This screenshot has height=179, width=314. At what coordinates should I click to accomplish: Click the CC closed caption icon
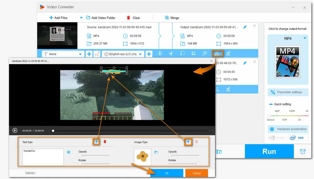(x=97, y=54)
